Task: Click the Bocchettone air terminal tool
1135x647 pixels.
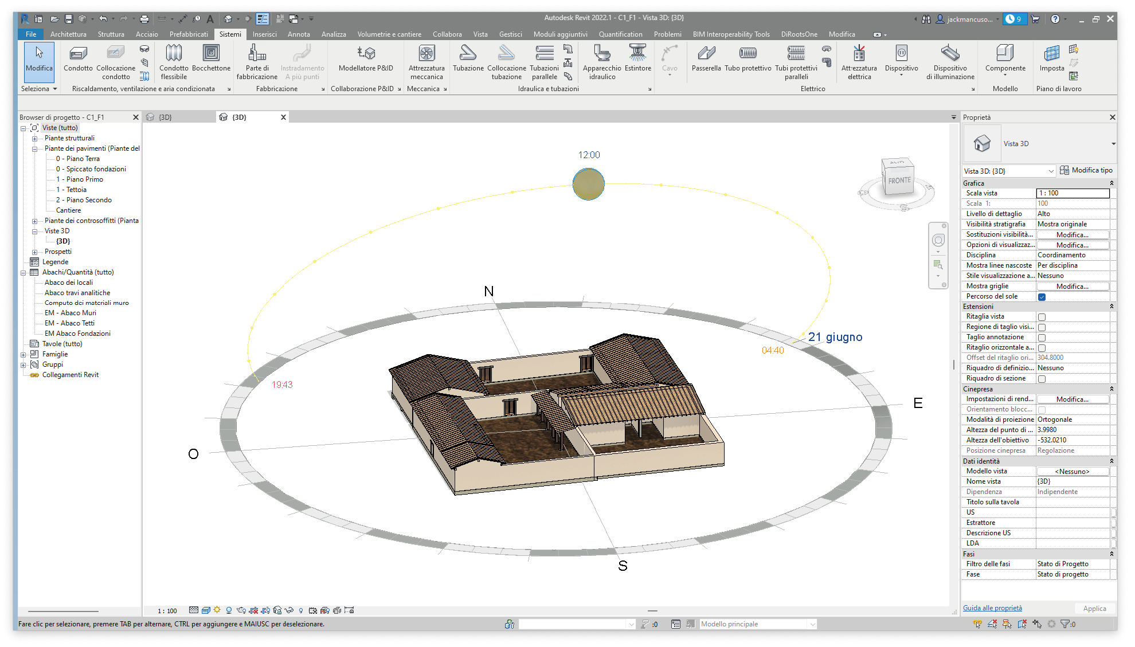Action: click(x=211, y=60)
